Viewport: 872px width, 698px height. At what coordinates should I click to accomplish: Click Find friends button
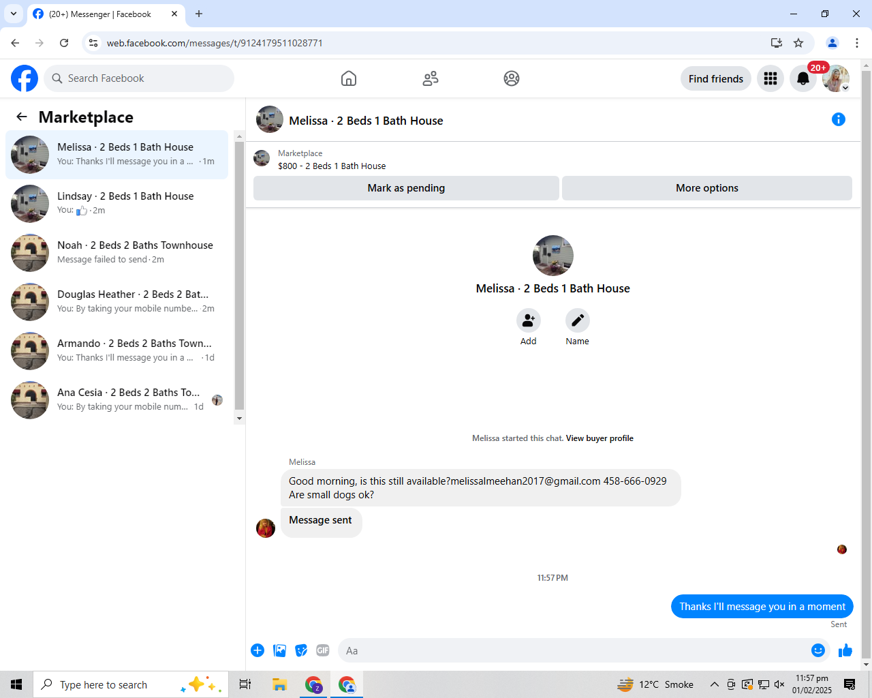coord(716,78)
